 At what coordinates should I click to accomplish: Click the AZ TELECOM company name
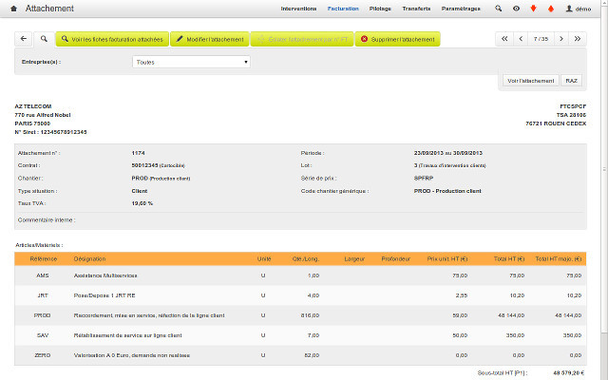click(33, 106)
